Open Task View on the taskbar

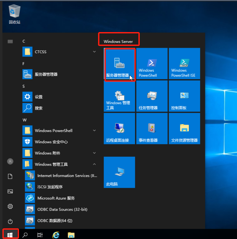click(x=40, y=235)
